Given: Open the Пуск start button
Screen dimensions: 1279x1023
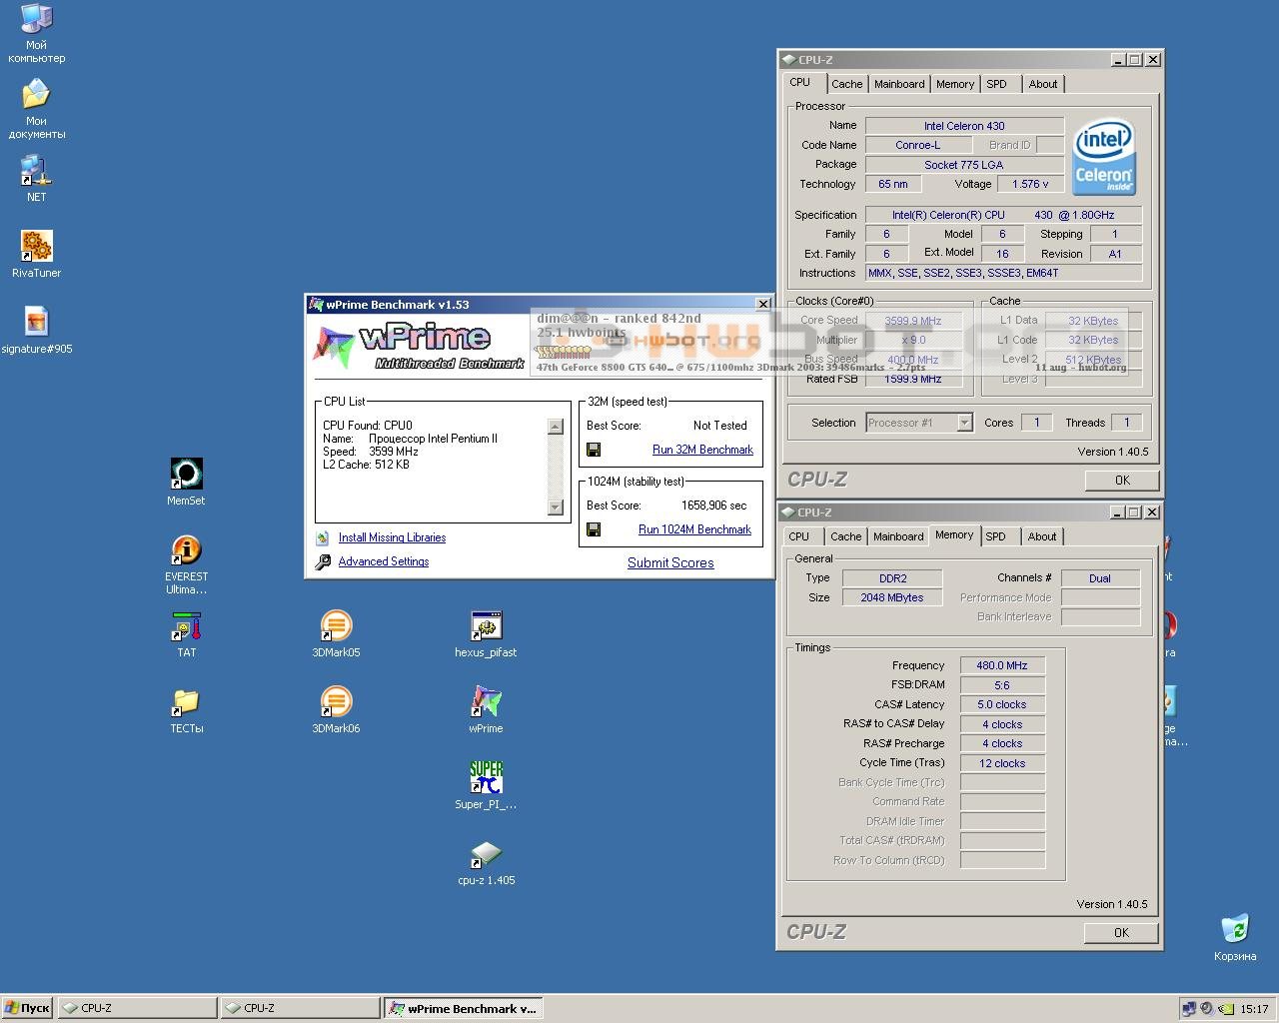Looking at the screenshot, I should [27, 1008].
